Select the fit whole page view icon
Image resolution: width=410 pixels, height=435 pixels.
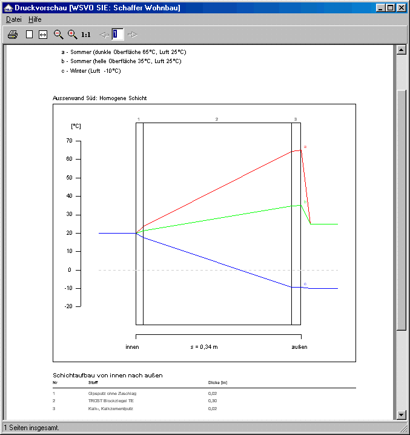point(29,35)
